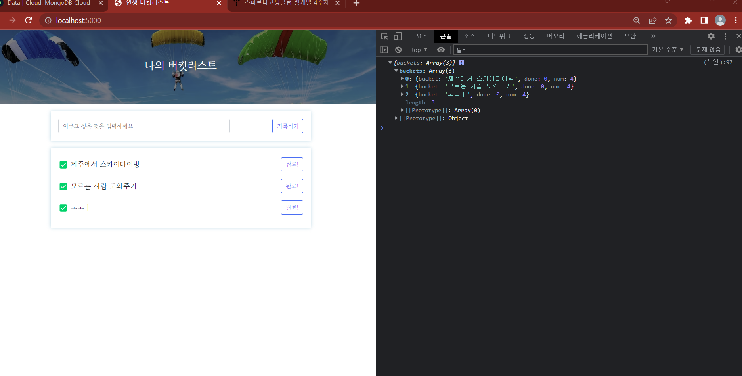742x376 pixels.
Task: Click 완료! for 모르는 사람 도와주기
Action: 292,186
